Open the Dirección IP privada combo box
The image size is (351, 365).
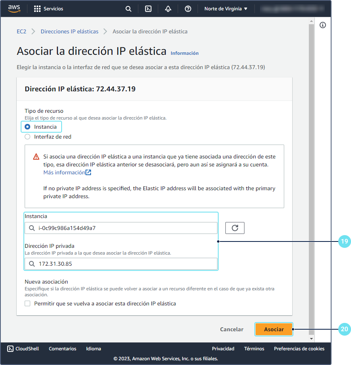(121, 264)
